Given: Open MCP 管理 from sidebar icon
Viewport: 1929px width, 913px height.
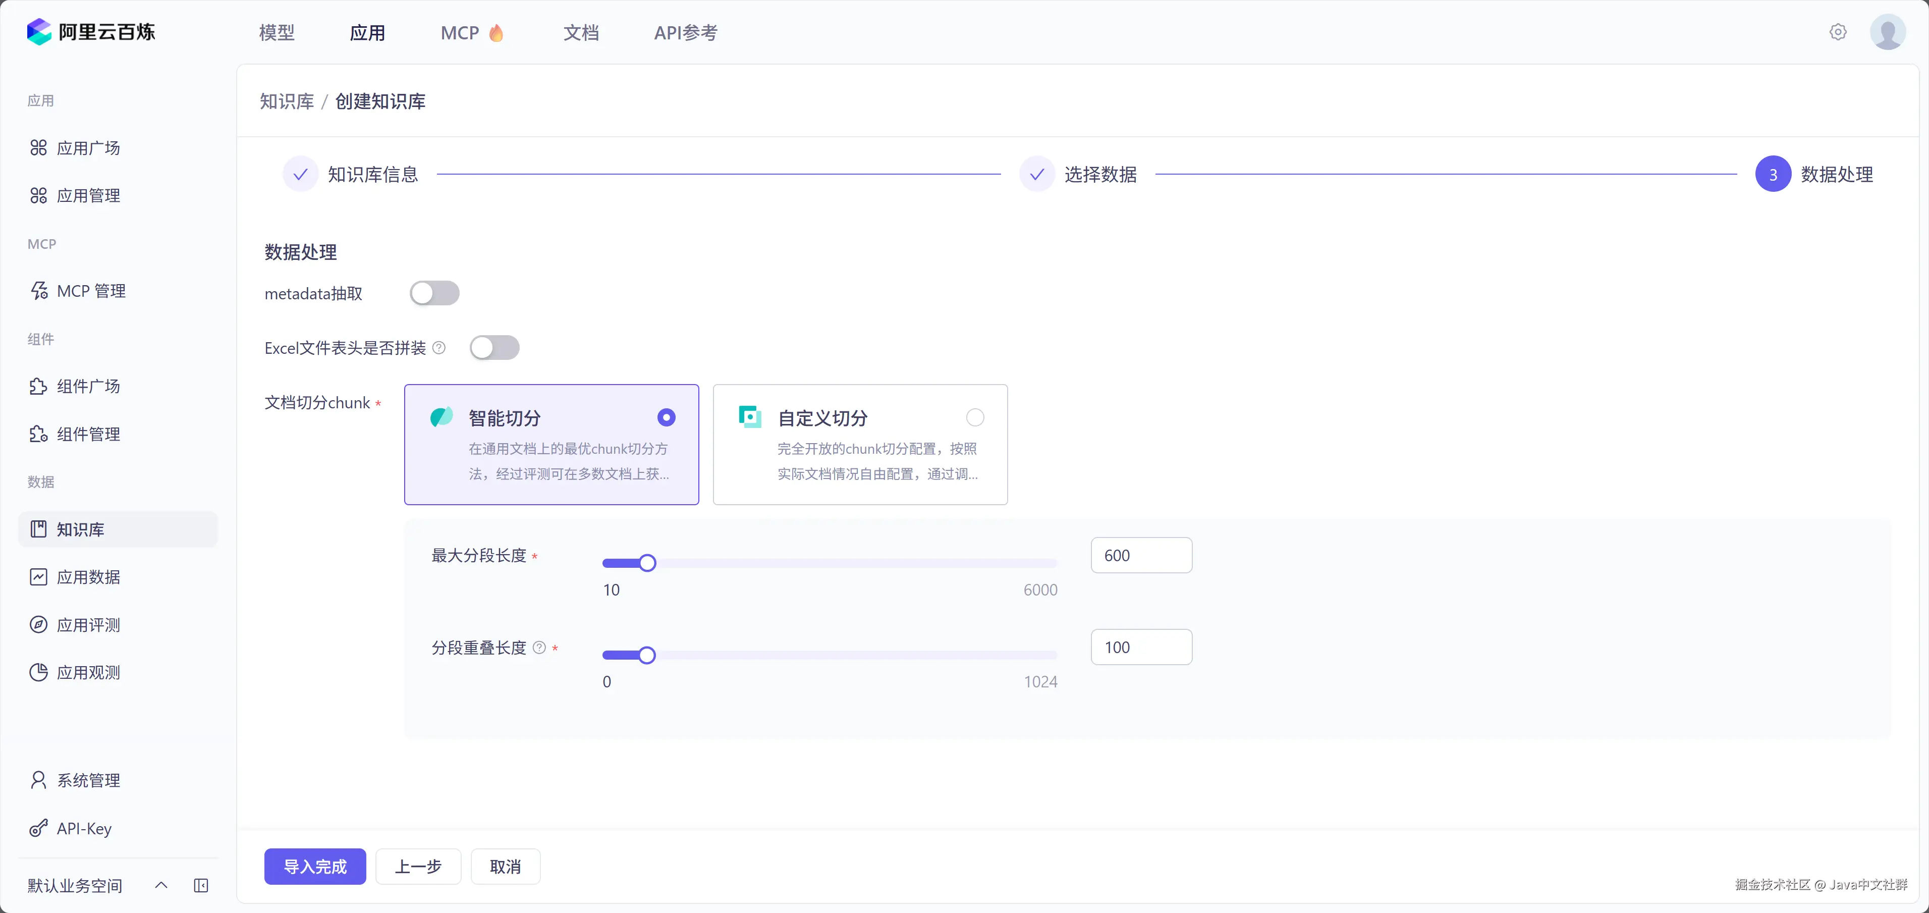Looking at the screenshot, I should (39, 291).
